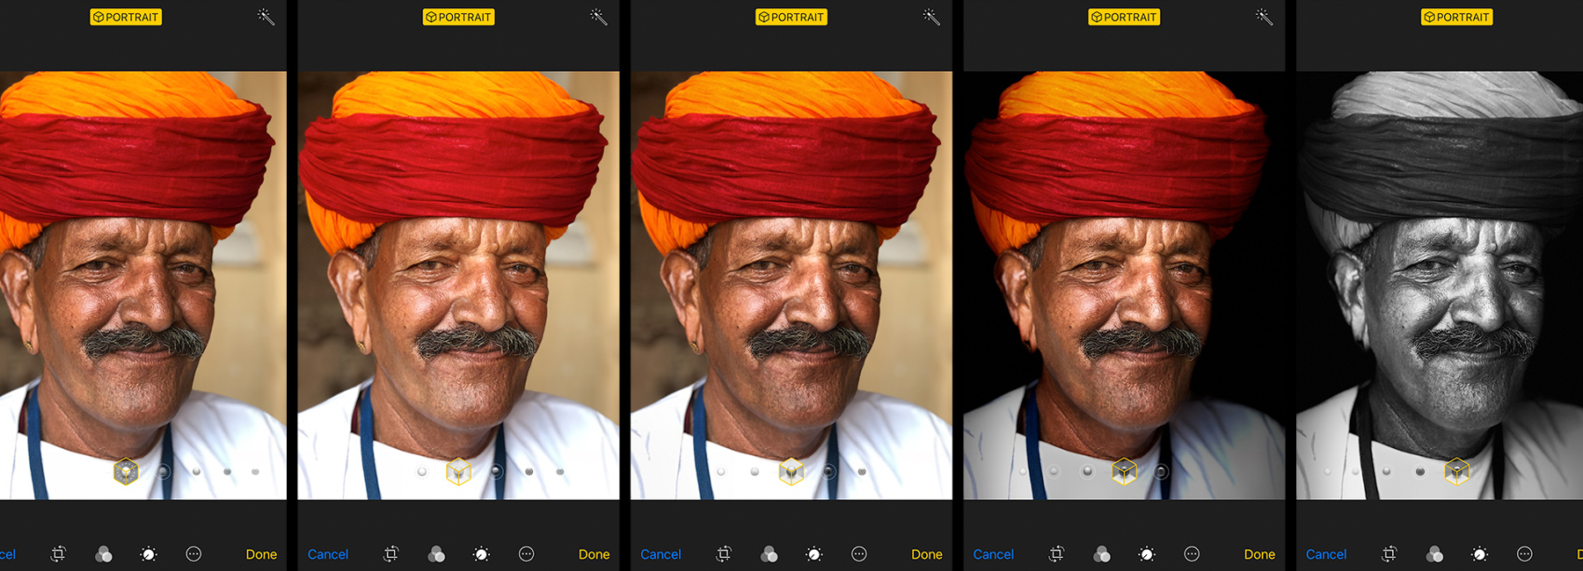Open the crop tool on the black-and-white photo screen
Image resolution: width=1583 pixels, height=571 pixels.
click(1389, 554)
